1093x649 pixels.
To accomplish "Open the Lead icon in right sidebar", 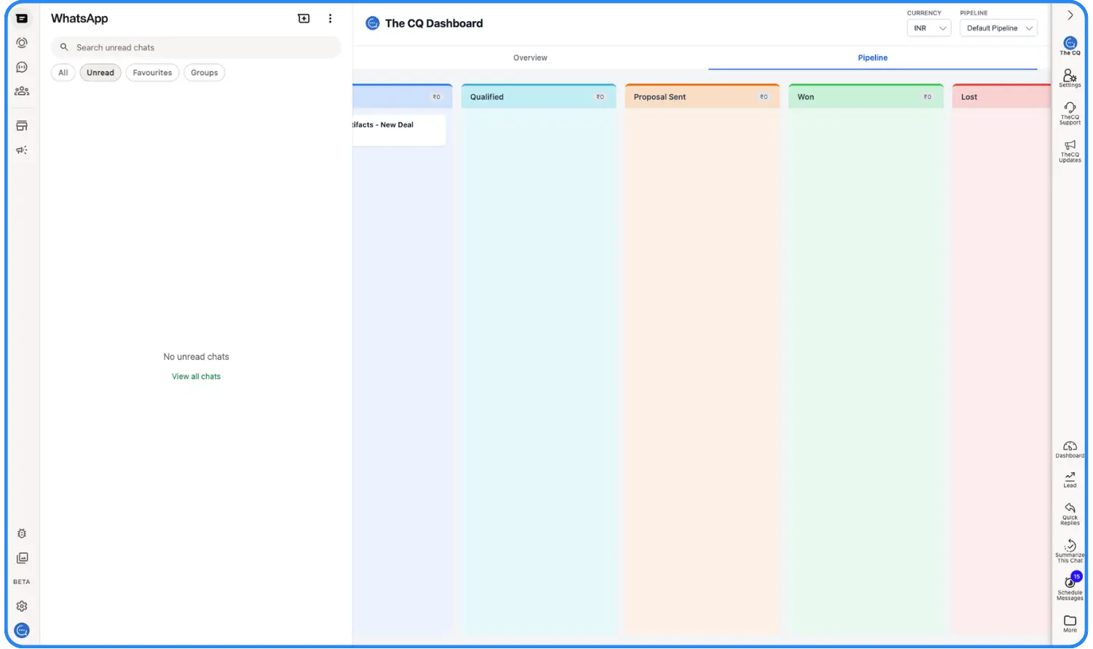I will coord(1070,479).
